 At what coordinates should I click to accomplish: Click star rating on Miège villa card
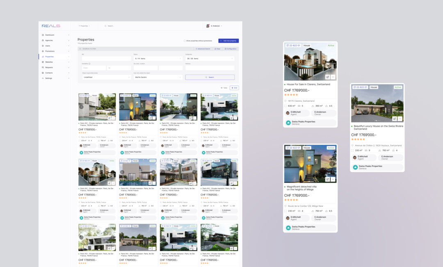click(291, 200)
